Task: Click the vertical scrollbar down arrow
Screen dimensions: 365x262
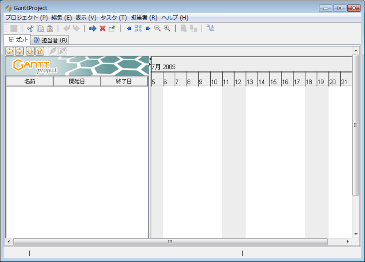Action: coord(356,234)
